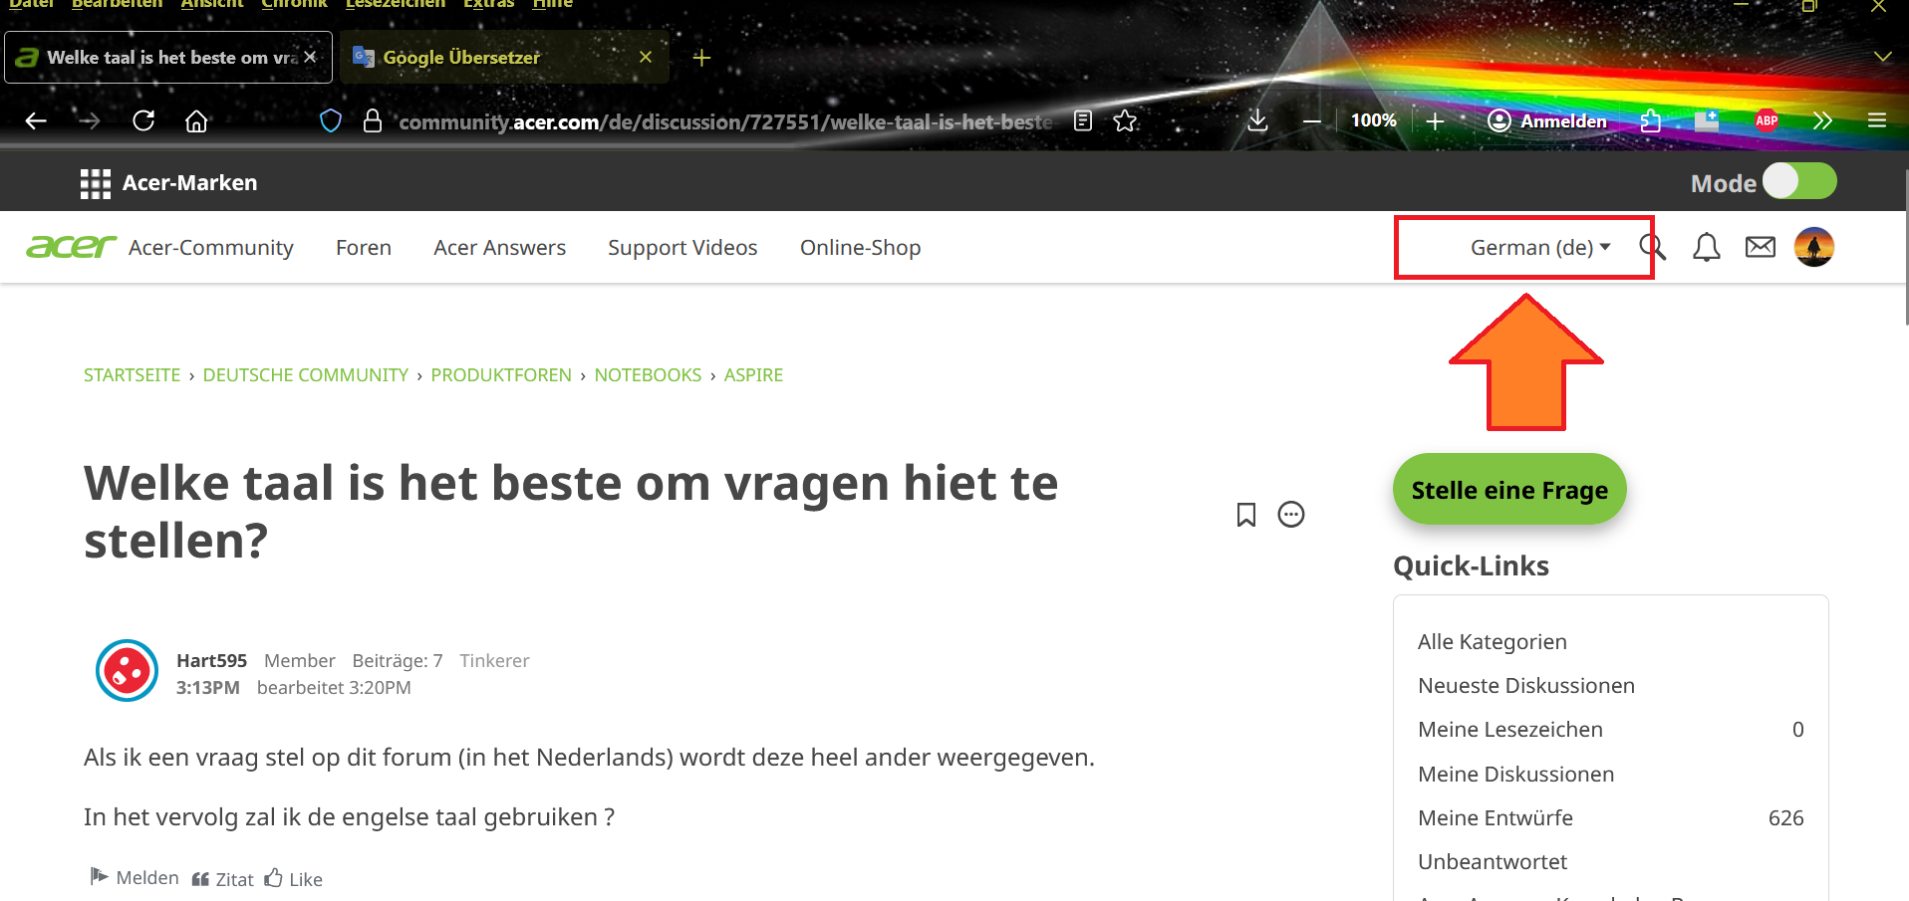Screen dimensions: 1909x901
Task: View site security via the padlock icon
Action: [373, 120]
